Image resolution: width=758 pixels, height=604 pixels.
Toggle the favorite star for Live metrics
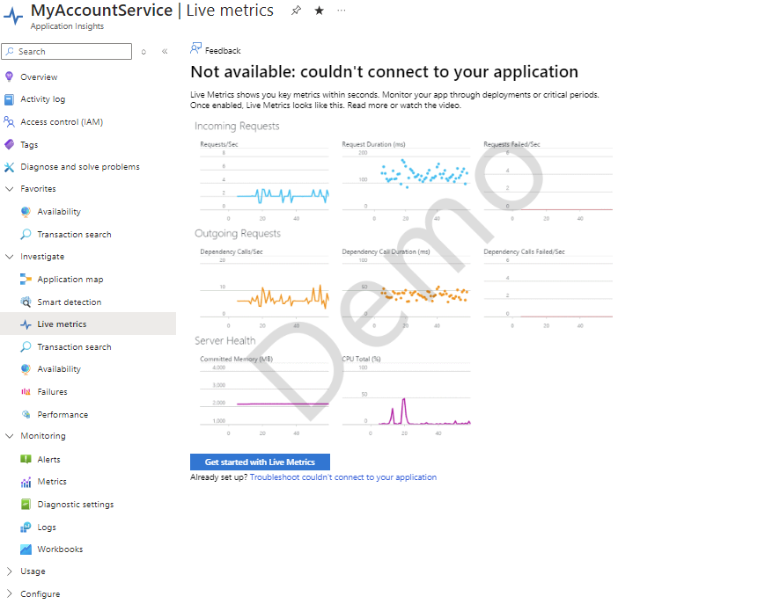[x=319, y=11]
